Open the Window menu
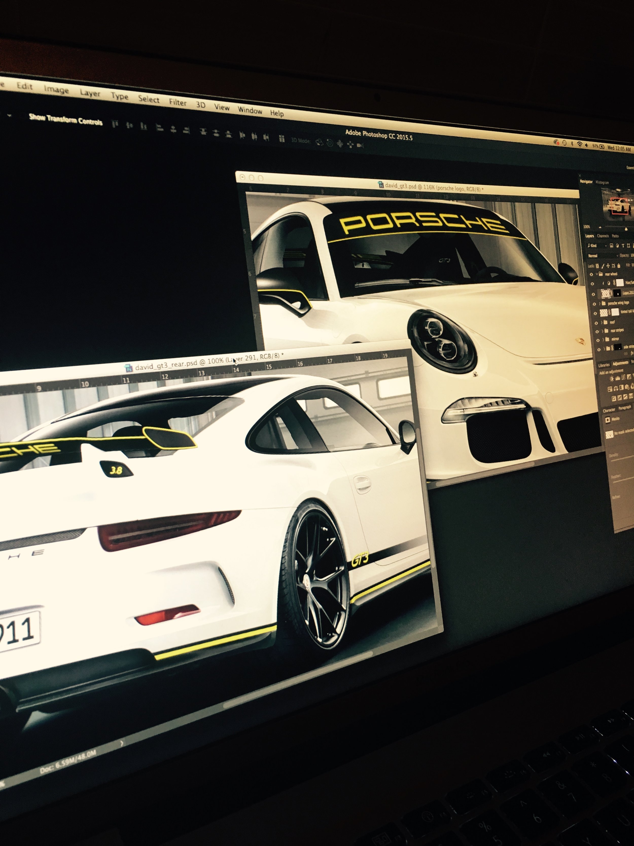634x846 pixels. [250, 110]
